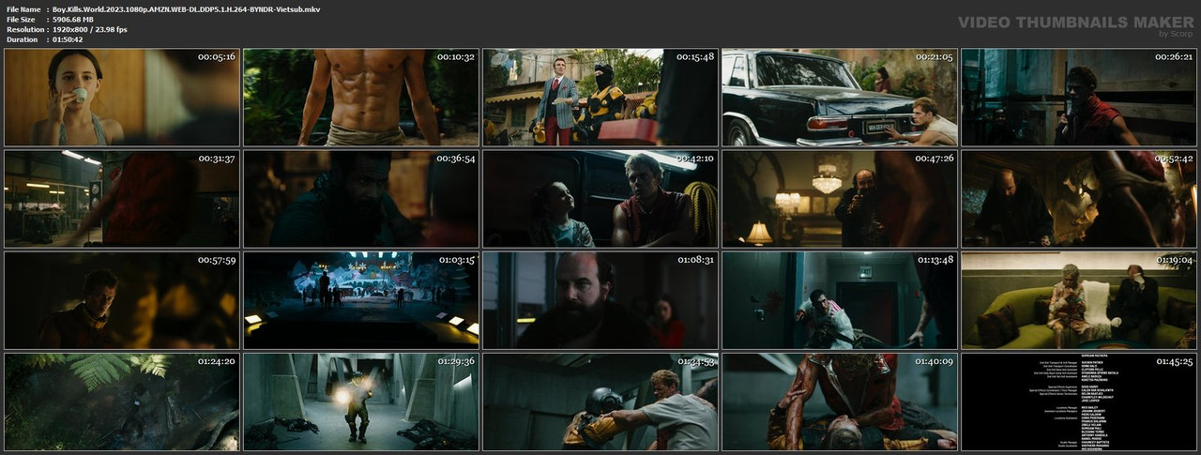View the 00:57:59 video frame
Image resolution: width=1201 pixels, height=455 pixels.
(121, 300)
